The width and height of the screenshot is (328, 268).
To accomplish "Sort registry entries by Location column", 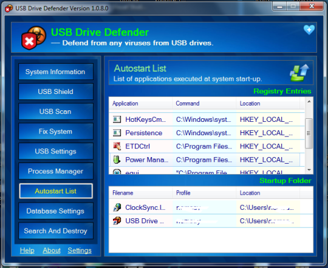I will point(268,104).
